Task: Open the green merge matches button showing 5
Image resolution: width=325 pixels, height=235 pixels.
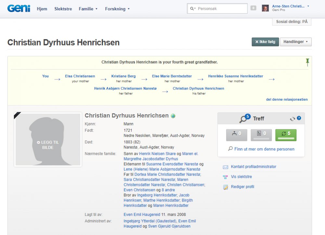Action: [286, 135]
